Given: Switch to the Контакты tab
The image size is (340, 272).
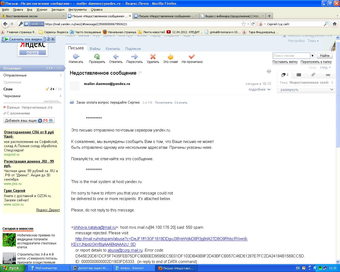Looking at the screenshot, I should click(113, 49).
